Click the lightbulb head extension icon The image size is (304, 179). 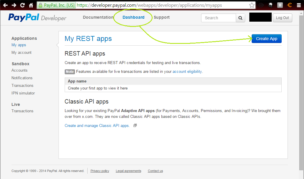pos(270,5)
